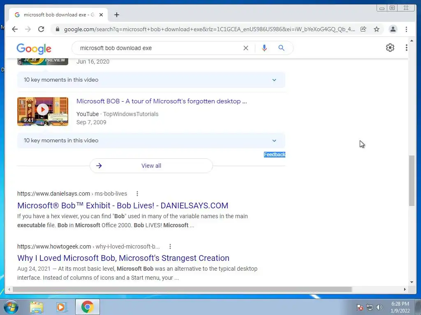Submit search with magnifier icon

pos(281,48)
